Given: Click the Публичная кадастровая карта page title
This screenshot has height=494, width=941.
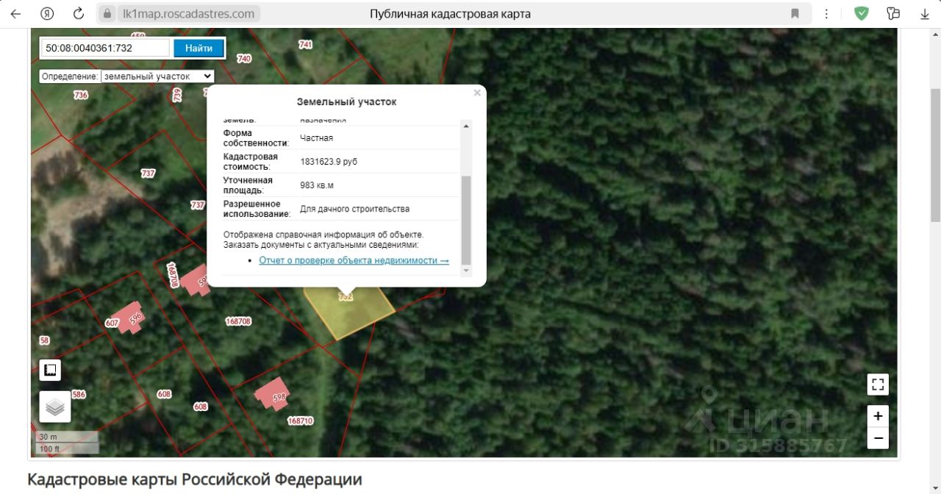Looking at the screenshot, I should tap(450, 14).
